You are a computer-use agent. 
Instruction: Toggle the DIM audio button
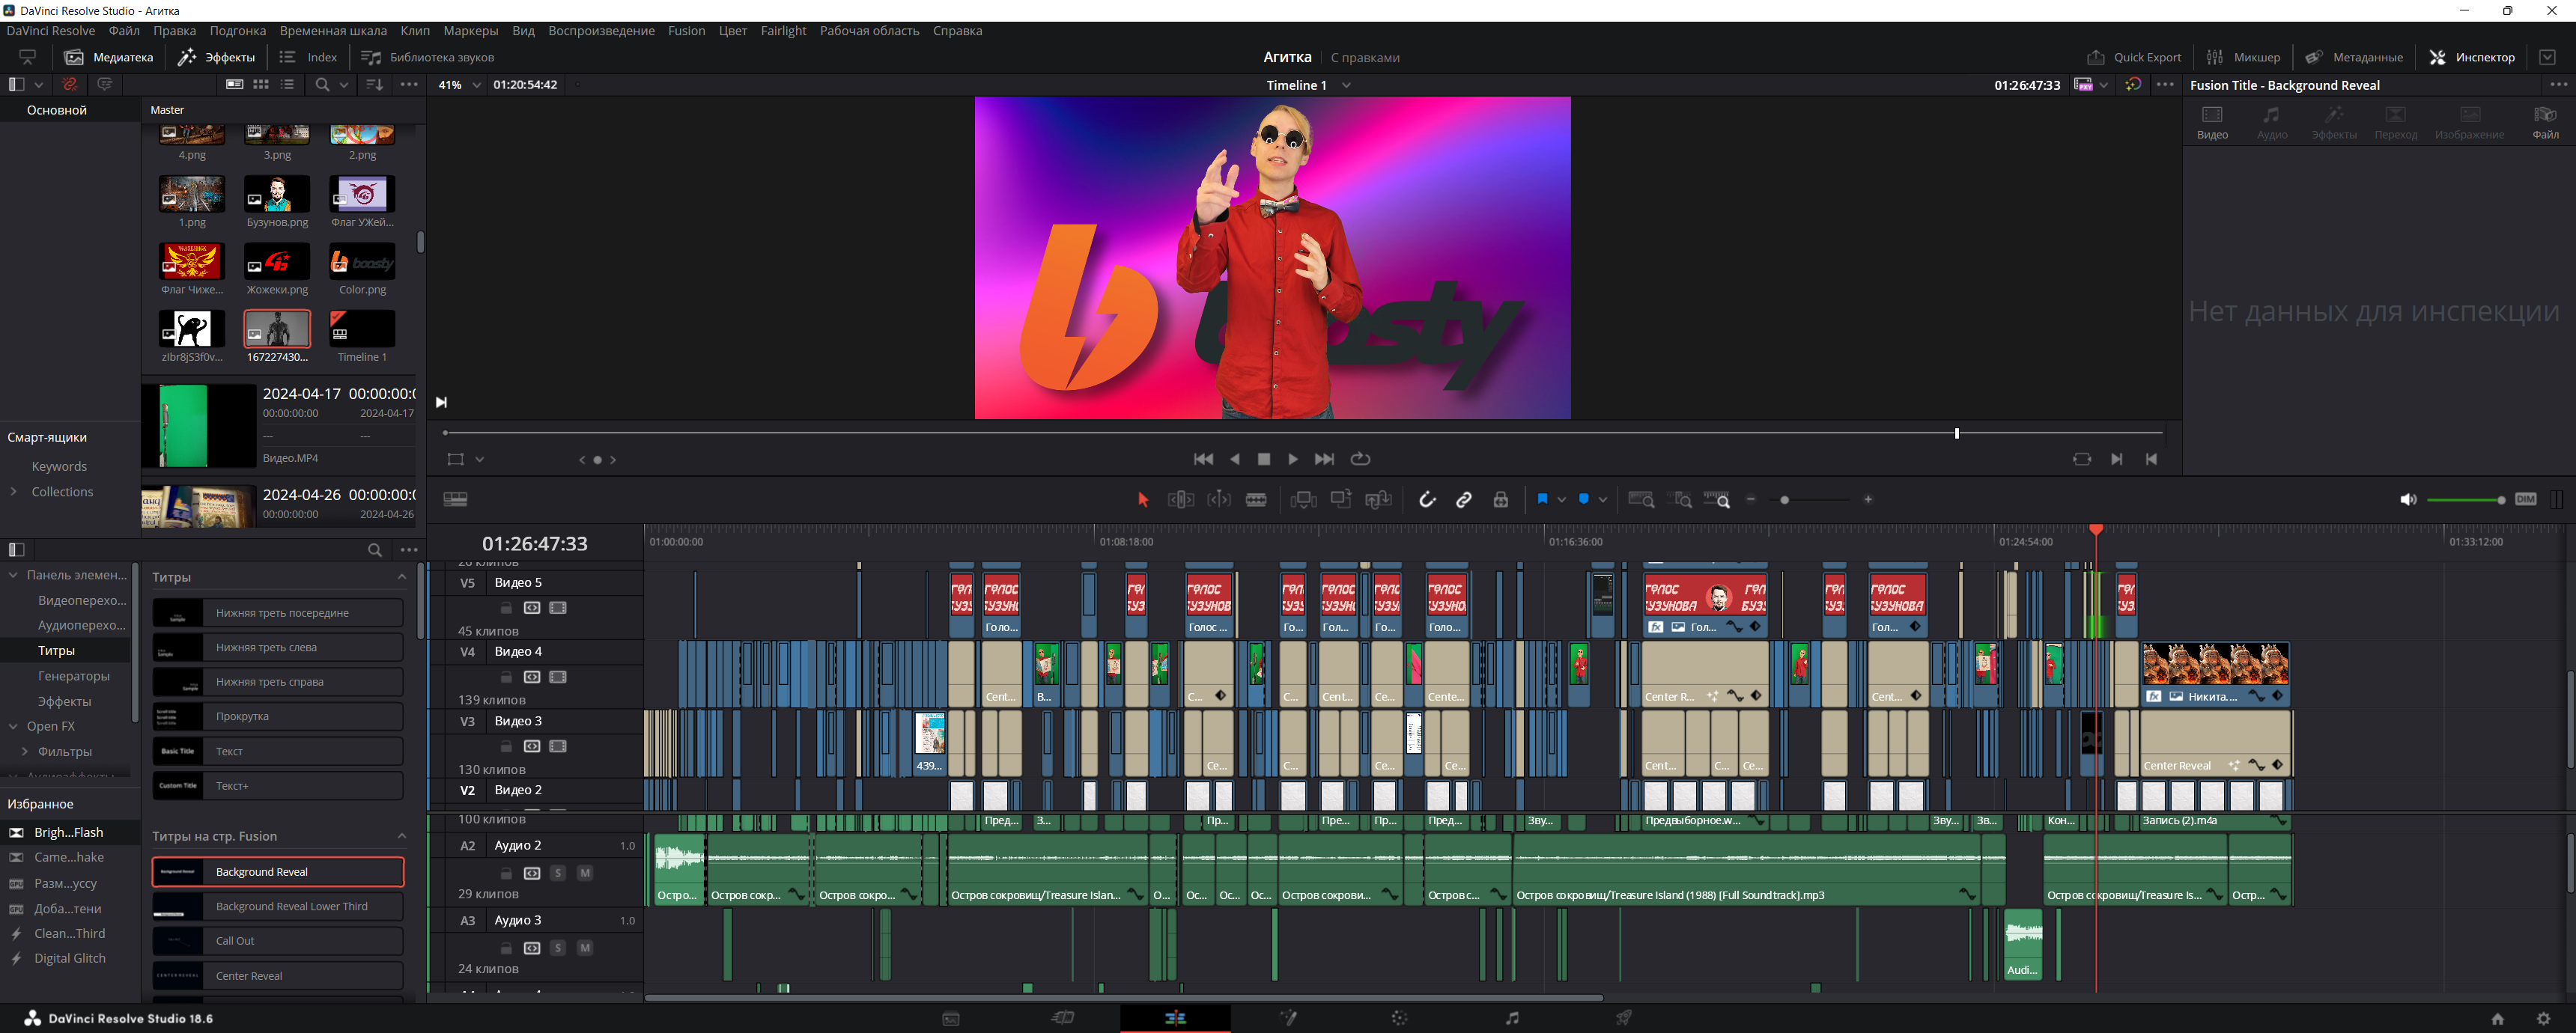click(x=2526, y=500)
